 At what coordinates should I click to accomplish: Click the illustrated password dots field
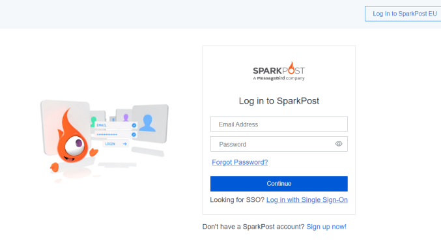coord(116,135)
